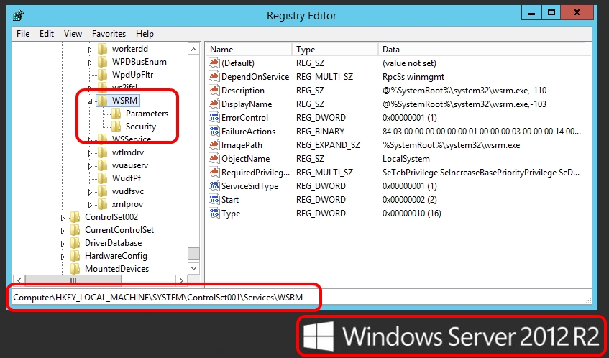Click the status bar registry path
The image size is (609, 358).
pyautogui.click(x=157, y=298)
